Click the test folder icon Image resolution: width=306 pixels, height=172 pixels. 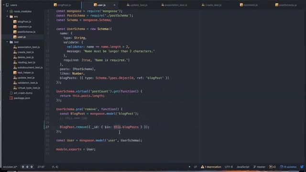point(11,42)
